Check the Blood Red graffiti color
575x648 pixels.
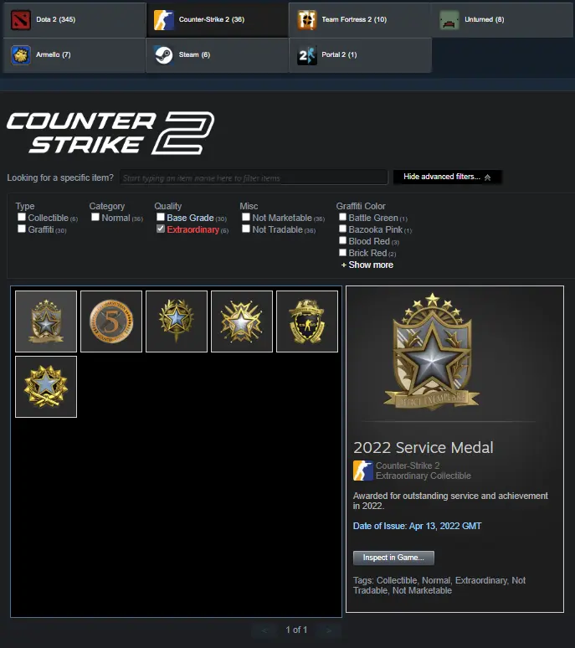tap(342, 240)
